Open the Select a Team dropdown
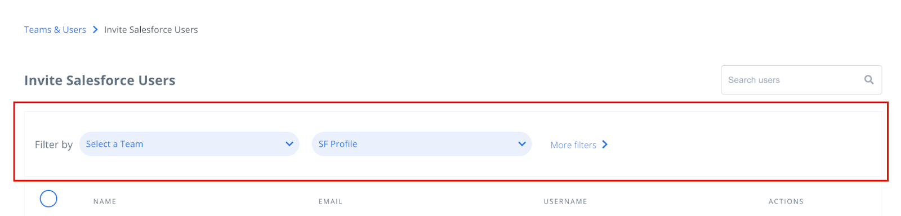 (189, 144)
